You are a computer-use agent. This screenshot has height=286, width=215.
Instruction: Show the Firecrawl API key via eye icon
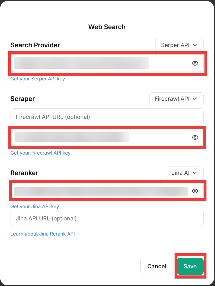tap(195, 137)
